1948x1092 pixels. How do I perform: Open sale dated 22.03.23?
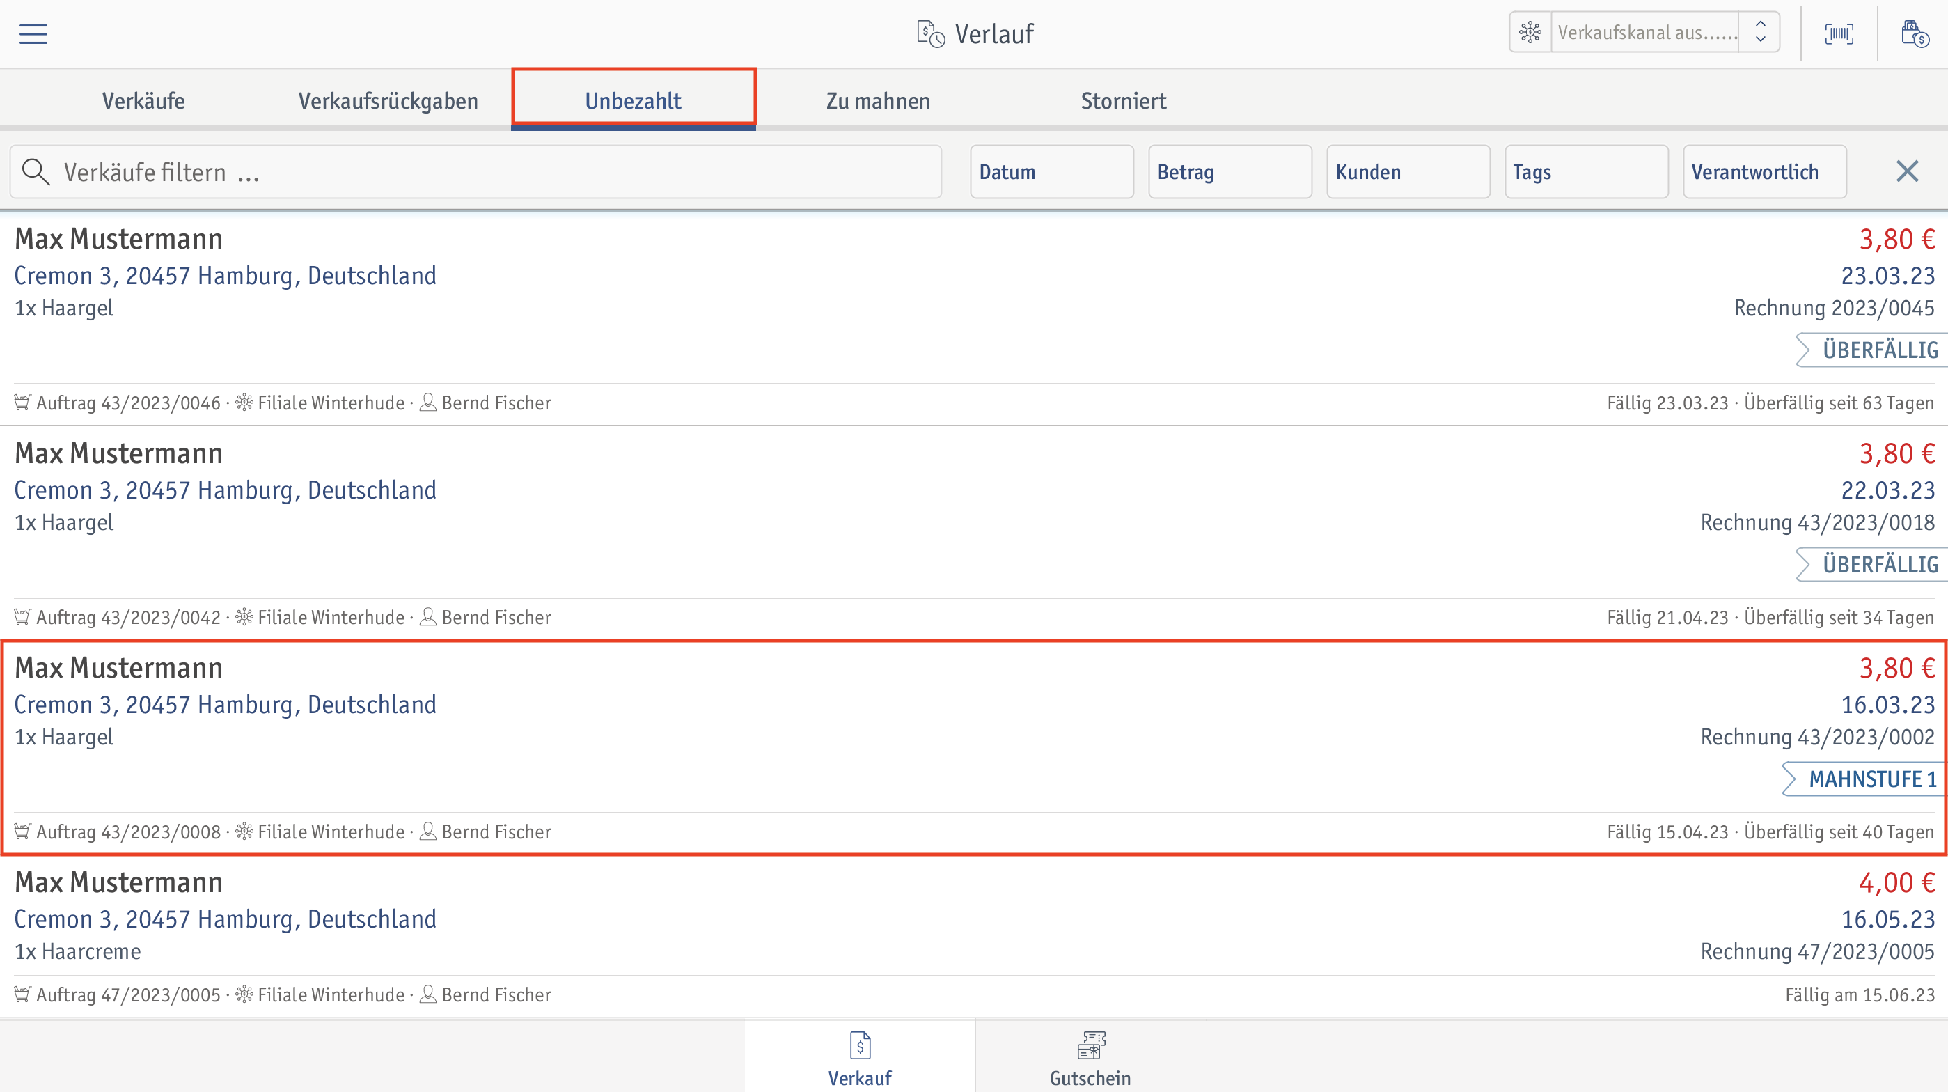pyautogui.click(x=1887, y=490)
